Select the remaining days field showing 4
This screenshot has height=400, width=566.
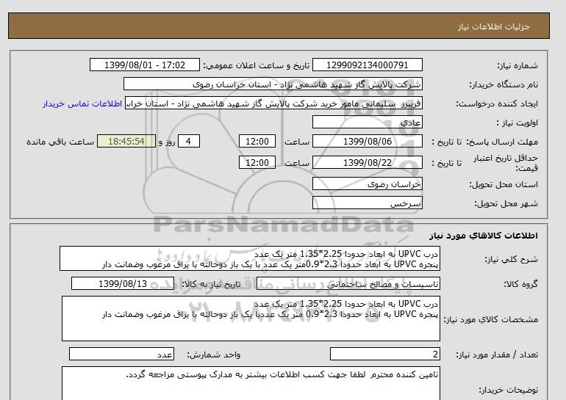(189, 142)
